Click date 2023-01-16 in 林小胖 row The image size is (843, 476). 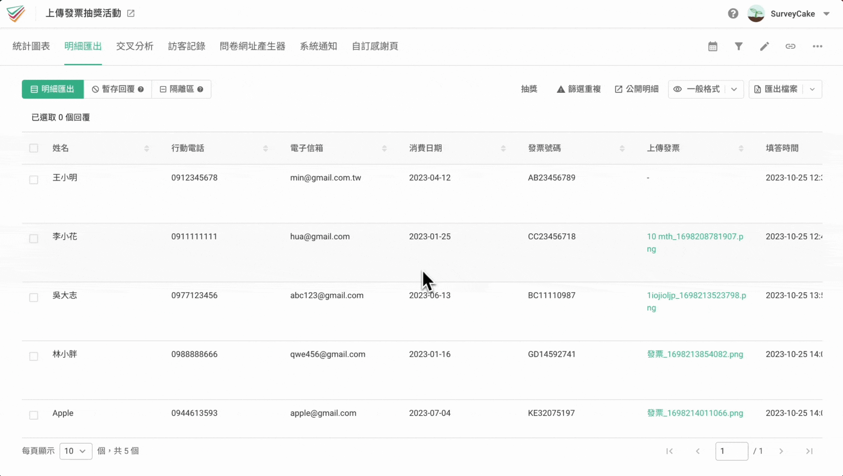(x=429, y=354)
